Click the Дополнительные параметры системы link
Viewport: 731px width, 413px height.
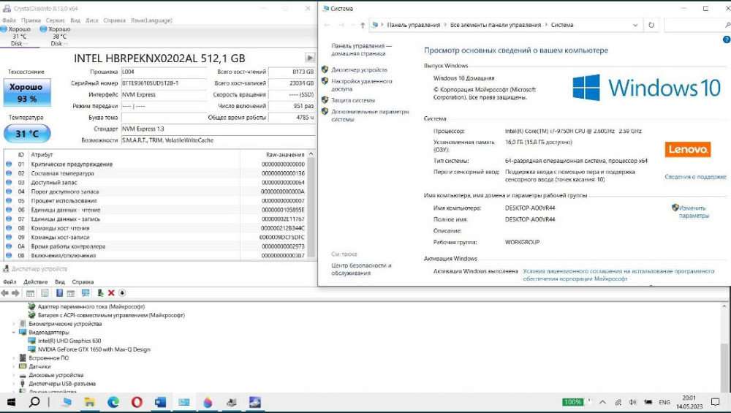click(370, 115)
